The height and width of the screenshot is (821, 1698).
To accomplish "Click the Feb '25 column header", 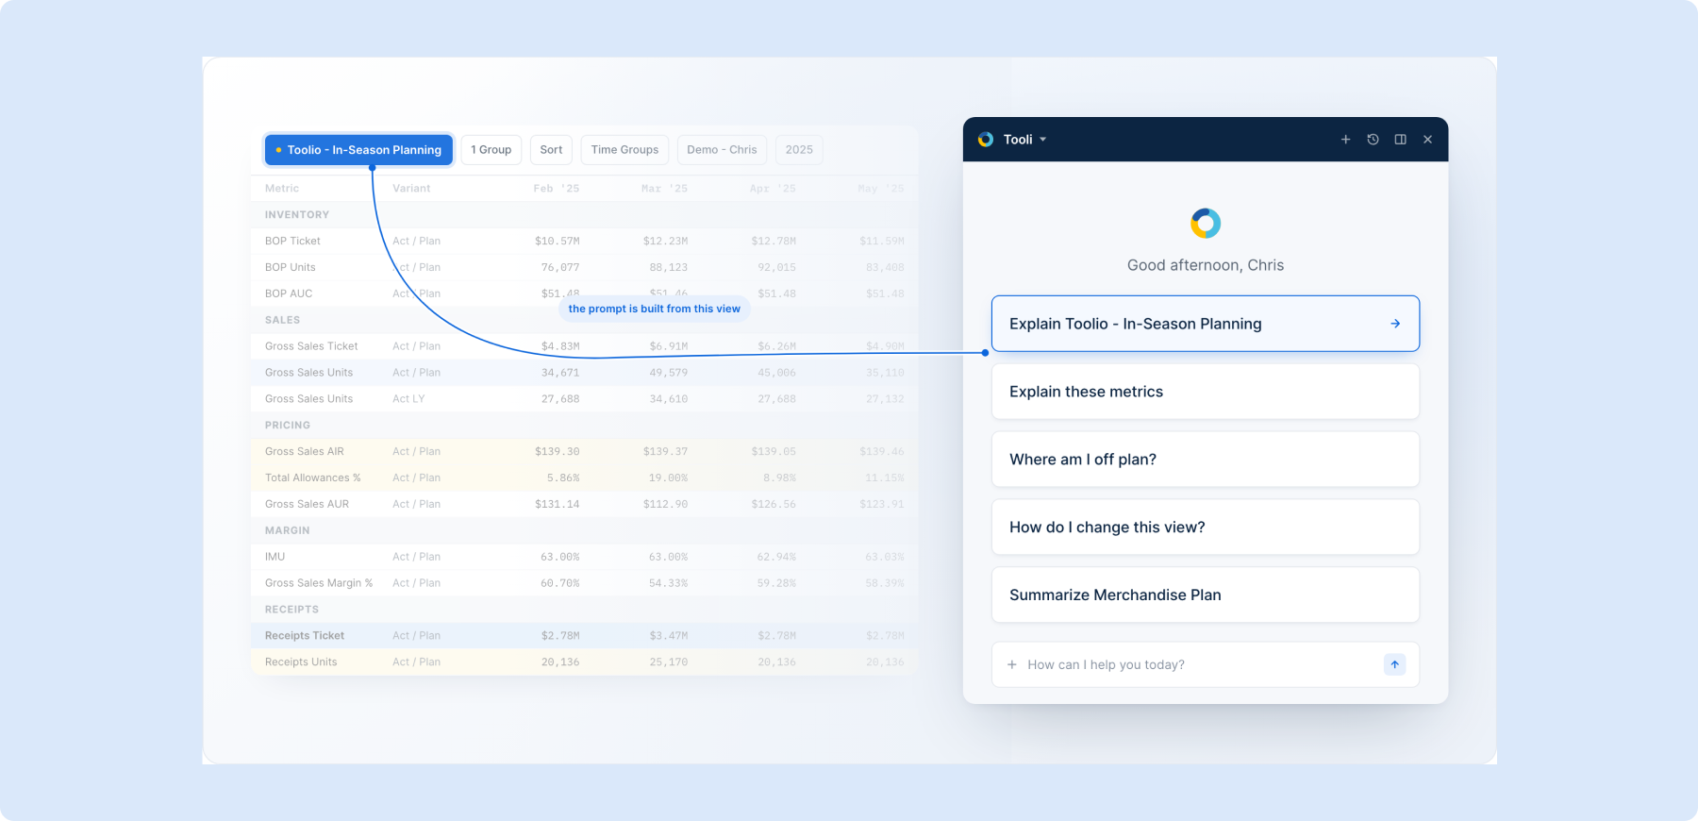I will (x=557, y=189).
